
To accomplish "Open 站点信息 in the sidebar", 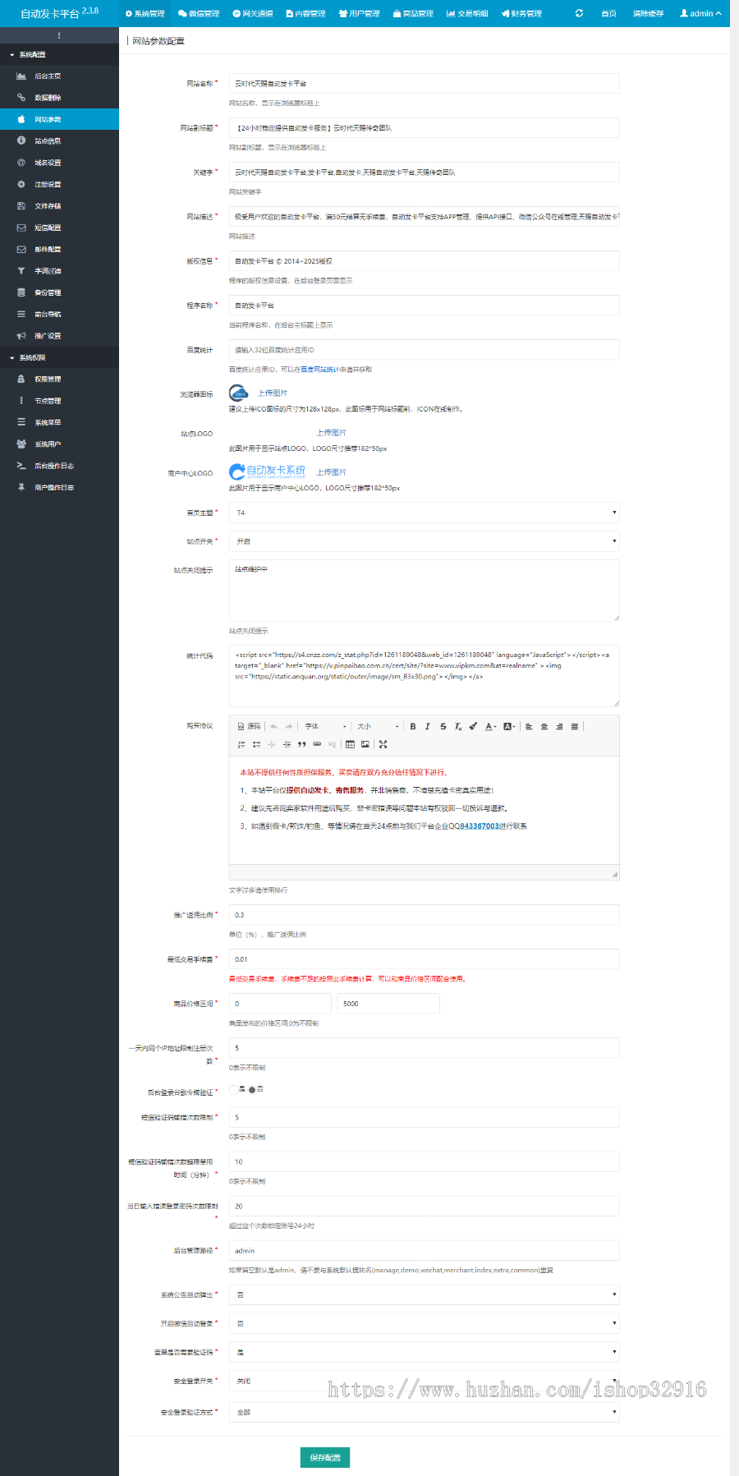I will pos(59,140).
